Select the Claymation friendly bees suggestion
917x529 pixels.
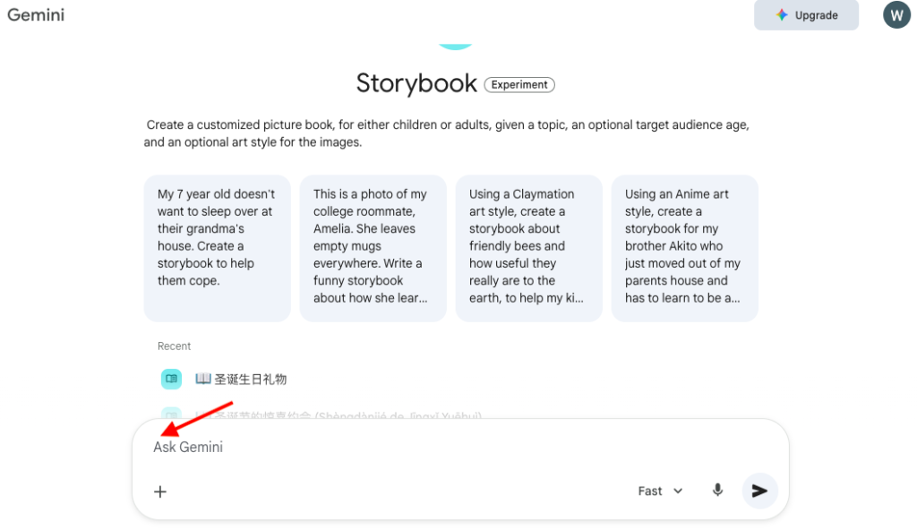click(528, 245)
